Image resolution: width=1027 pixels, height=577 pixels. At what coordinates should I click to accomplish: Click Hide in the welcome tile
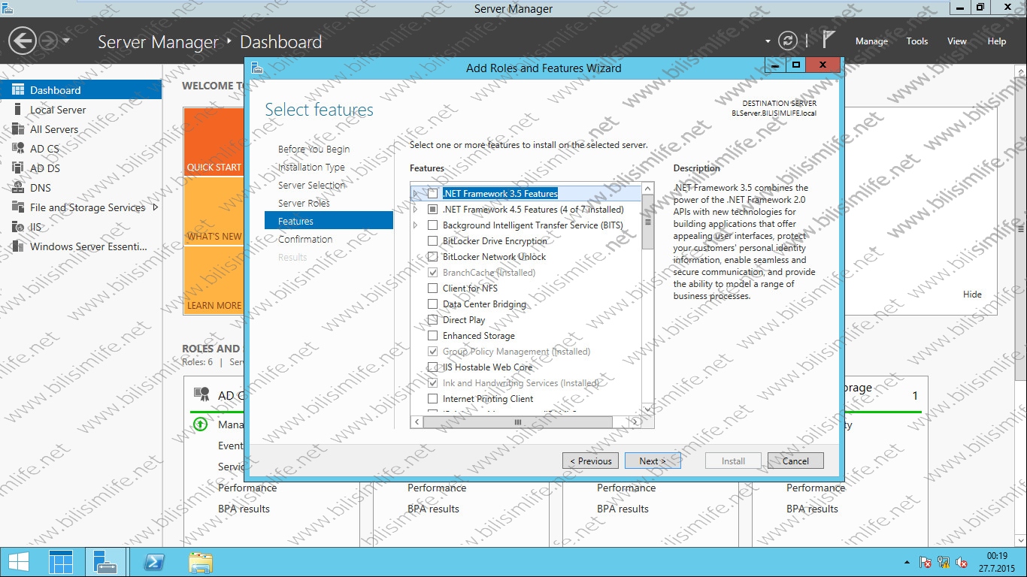click(x=972, y=295)
